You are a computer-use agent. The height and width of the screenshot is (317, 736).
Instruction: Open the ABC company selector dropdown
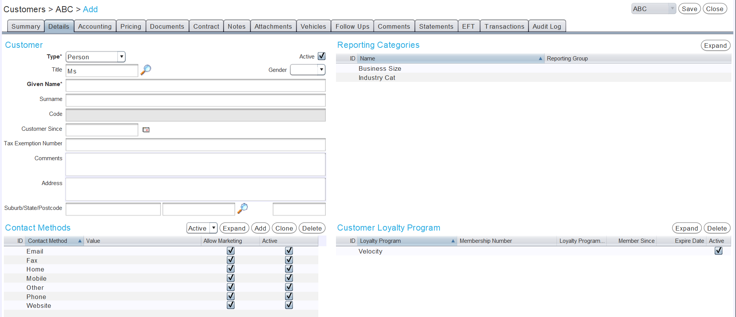pos(654,9)
